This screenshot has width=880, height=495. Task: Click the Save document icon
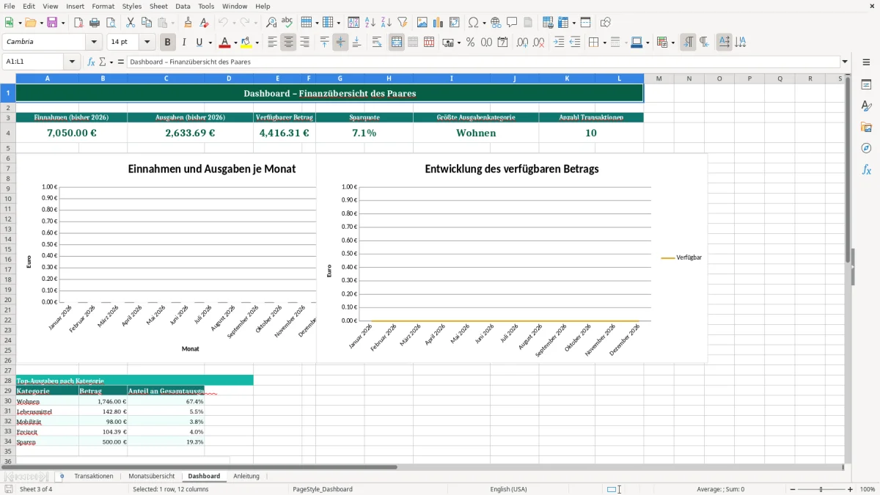tap(52, 23)
